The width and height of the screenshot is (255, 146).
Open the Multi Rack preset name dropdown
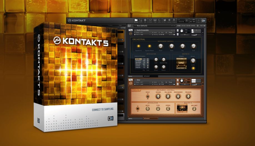point(154,26)
